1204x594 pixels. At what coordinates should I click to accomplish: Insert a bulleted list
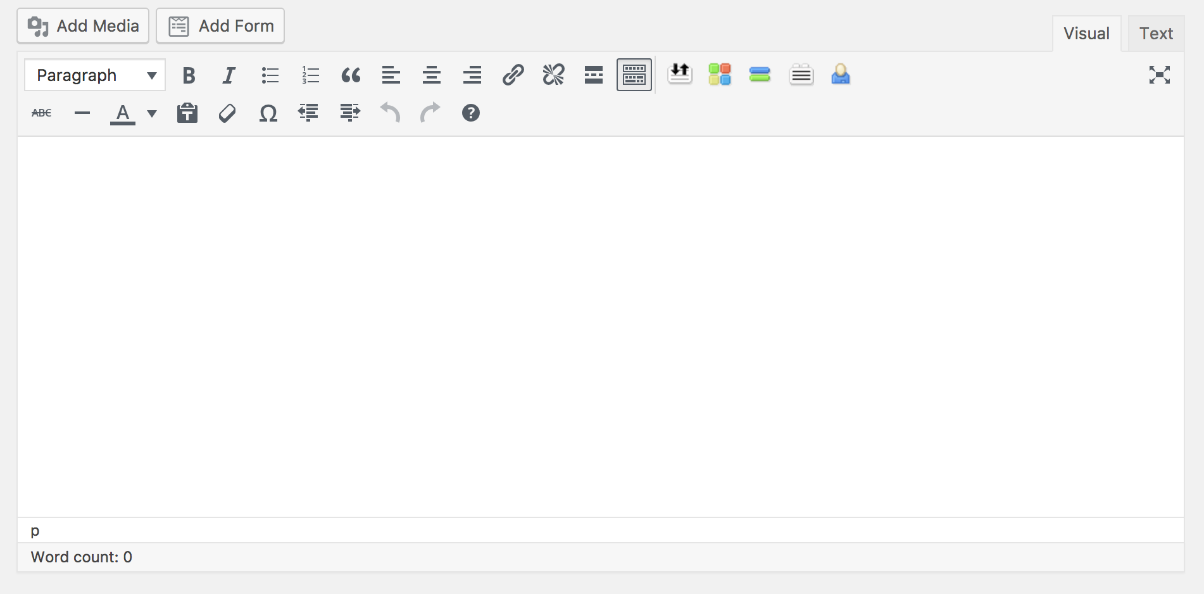[x=270, y=75]
